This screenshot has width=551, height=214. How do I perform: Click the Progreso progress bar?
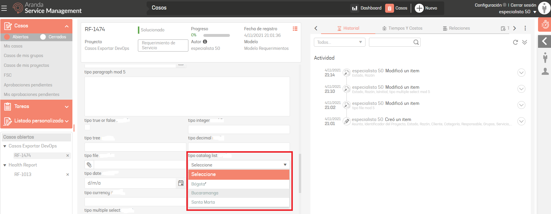point(216,35)
